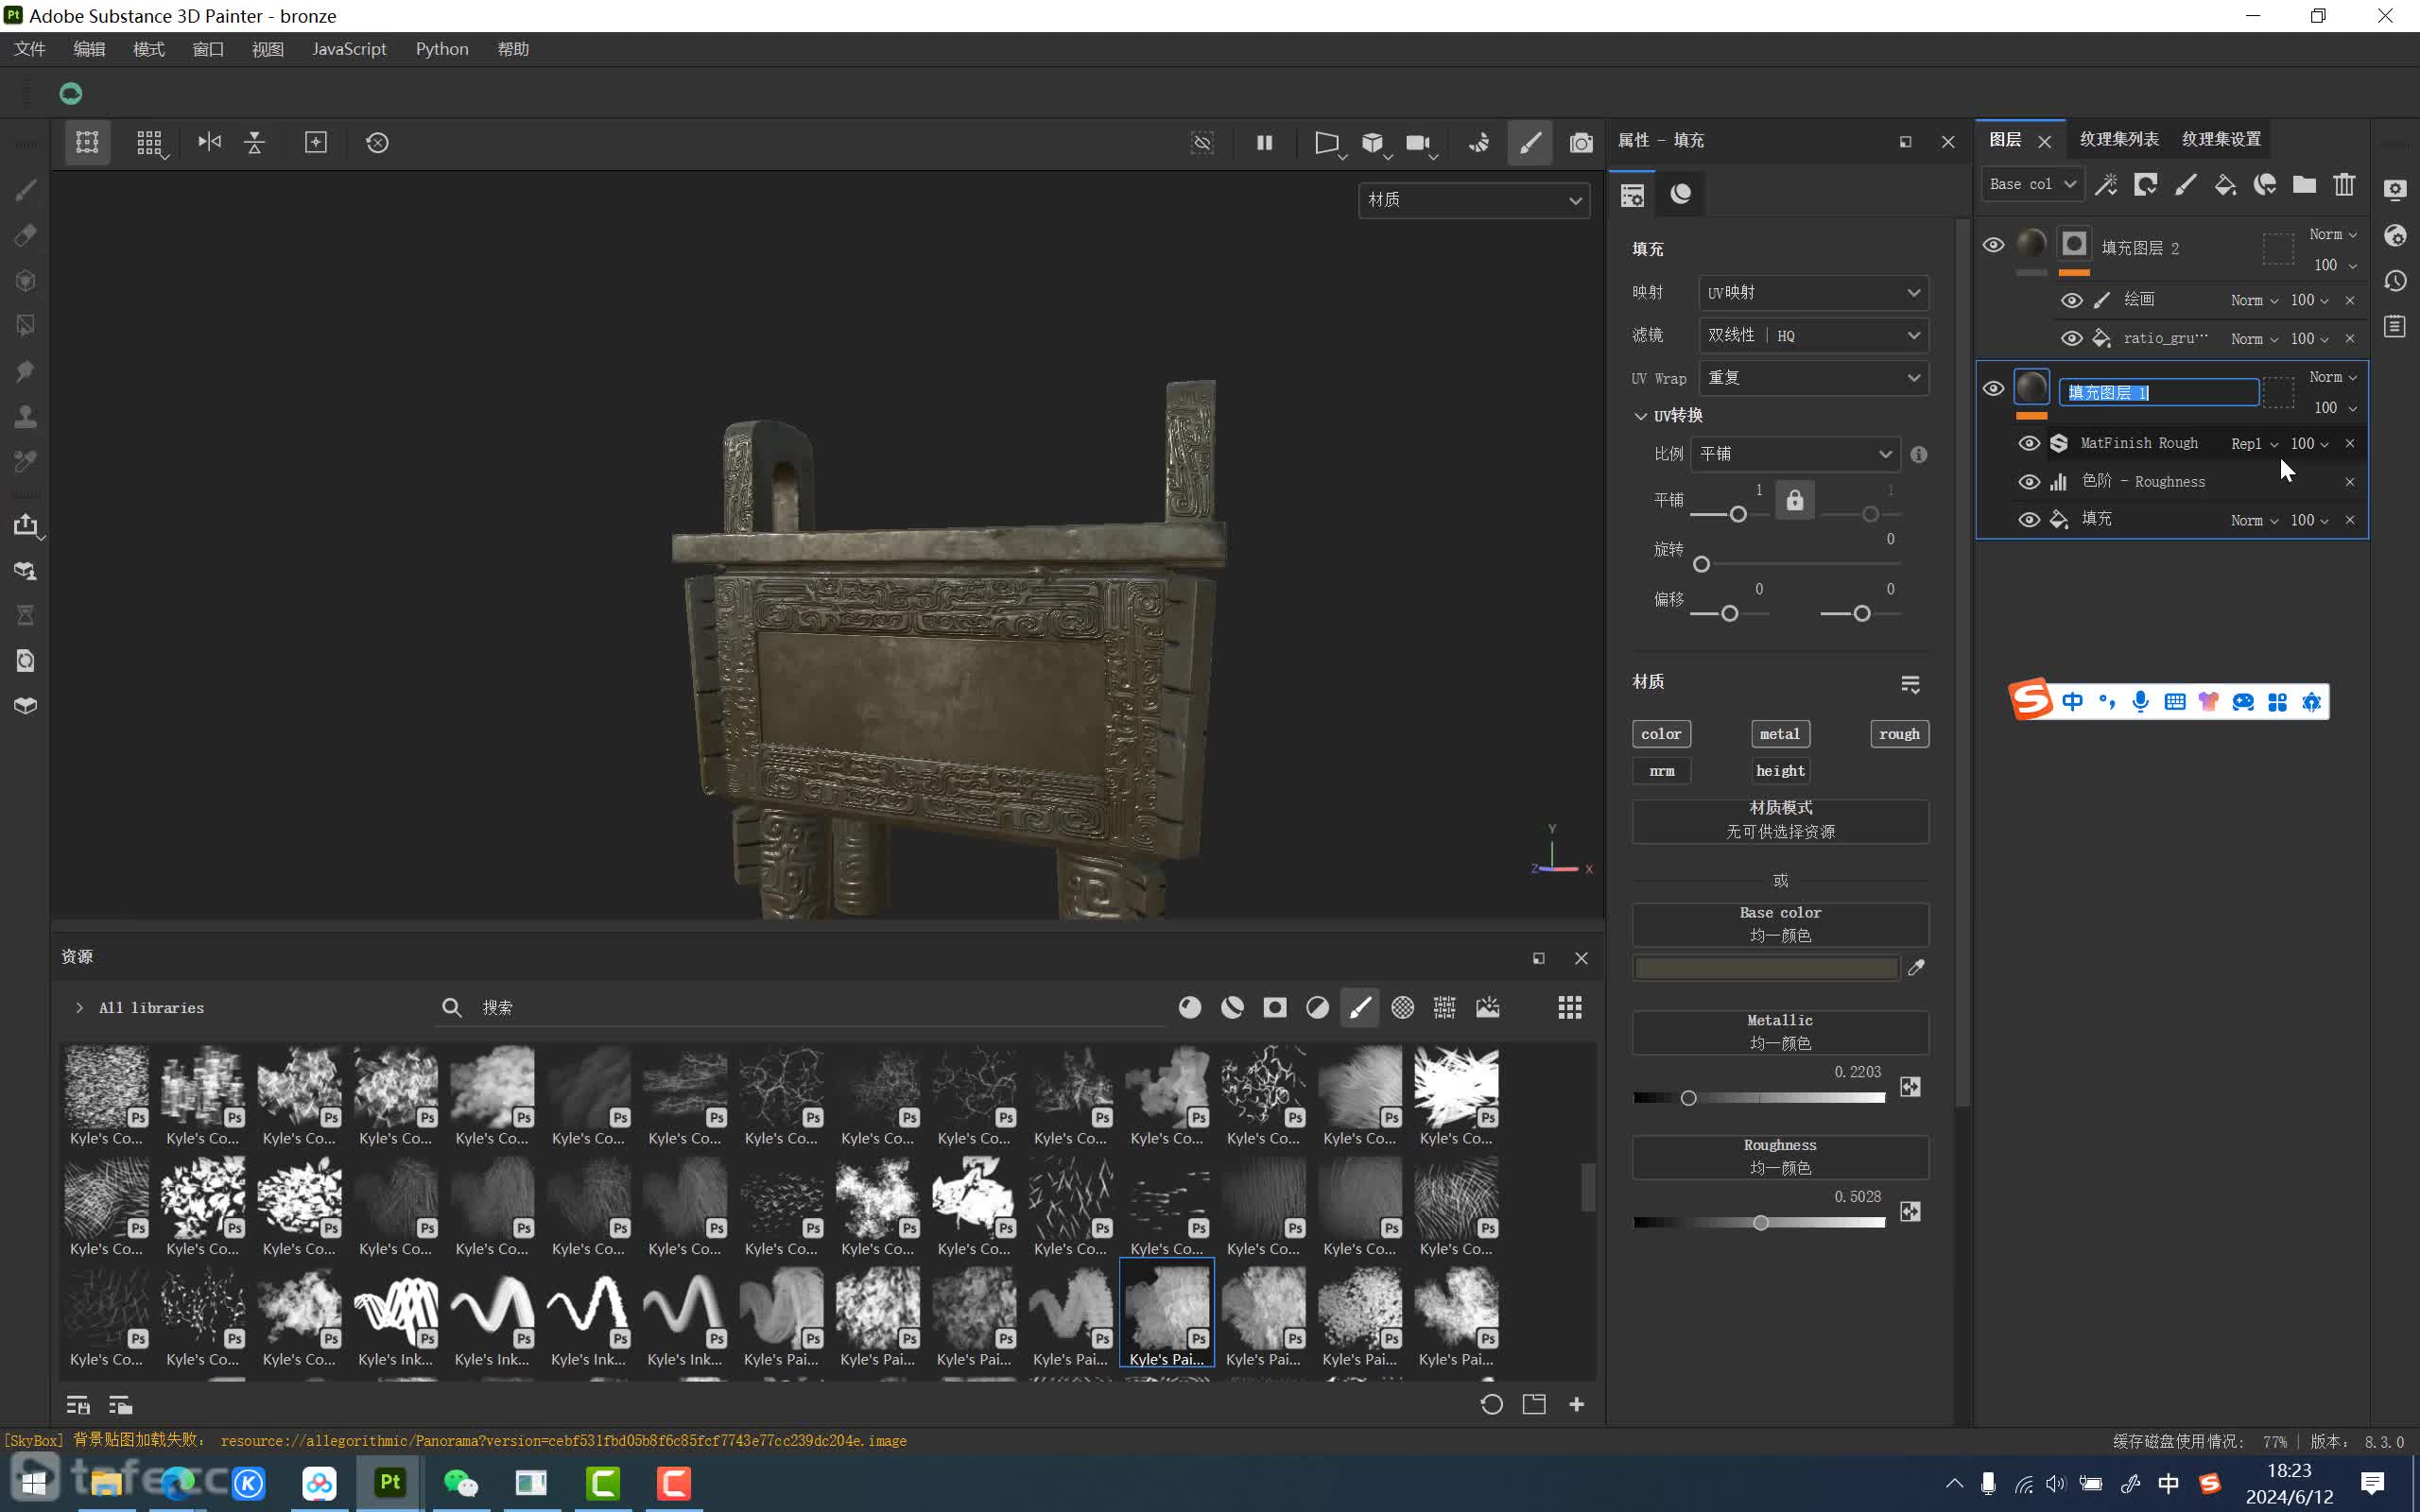Add an effect with magic wand icon
The width and height of the screenshot is (2420, 1512).
point(2106,184)
